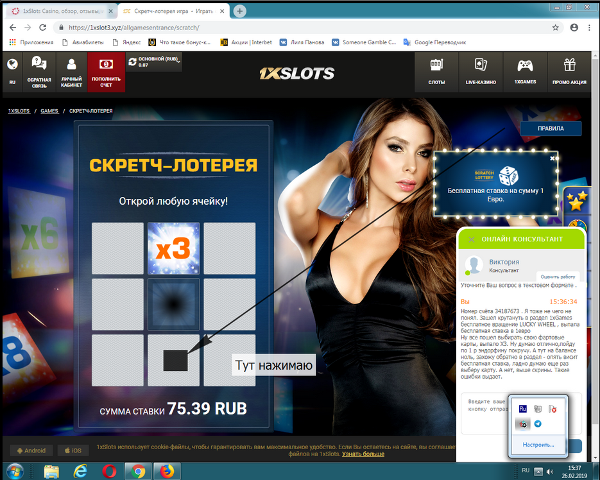Open the RU language globe selector
600x480 pixels.
click(x=12, y=72)
